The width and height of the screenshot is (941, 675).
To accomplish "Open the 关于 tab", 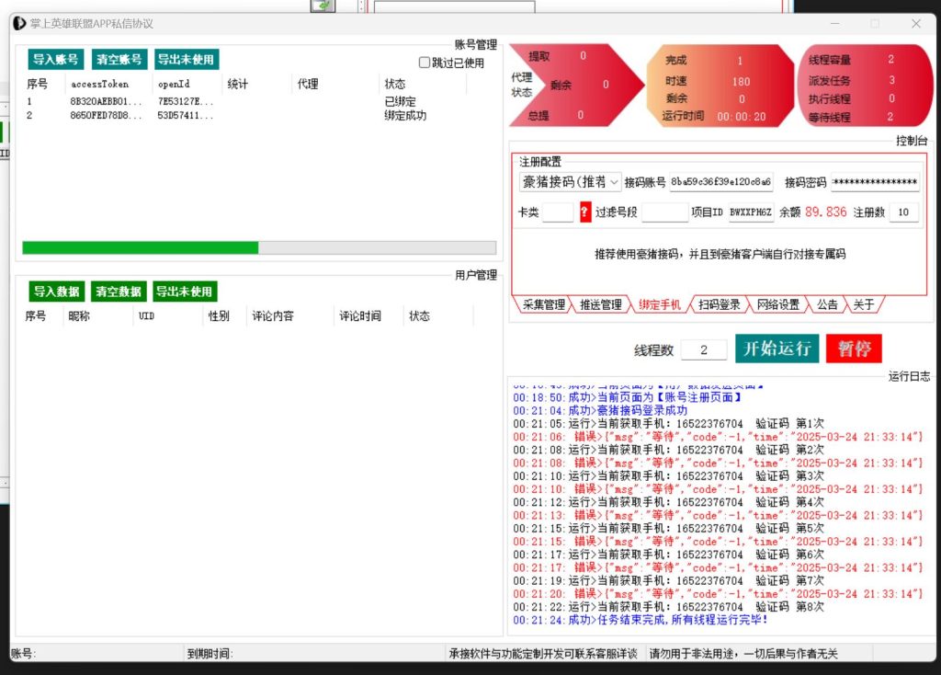I will (x=864, y=306).
